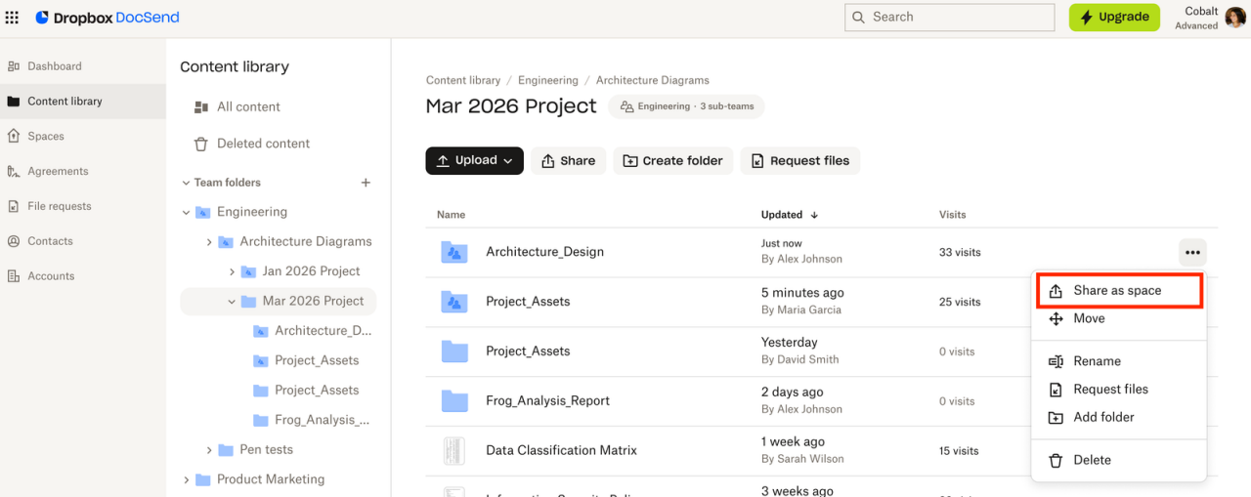
Task: Open Spaces from the left sidebar
Action: (45, 137)
